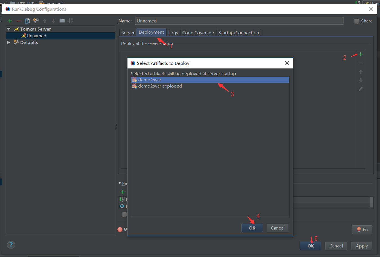380x257 pixels.
Task: Move deployment artifact up
Action: (361, 72)
